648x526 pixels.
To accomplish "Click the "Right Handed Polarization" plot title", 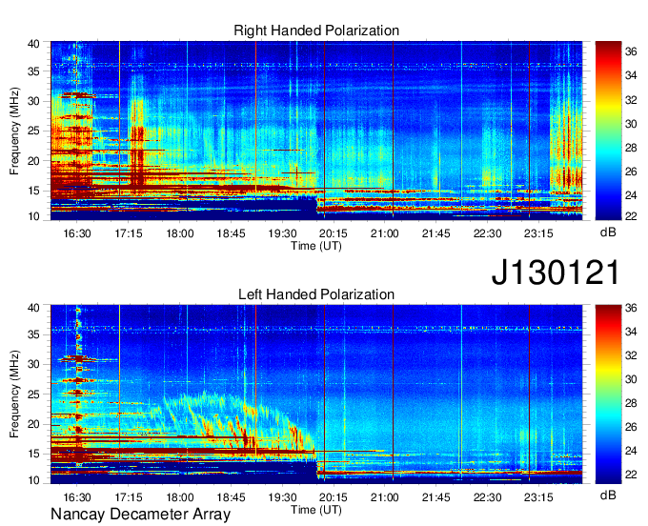I will tap(316, 30).
